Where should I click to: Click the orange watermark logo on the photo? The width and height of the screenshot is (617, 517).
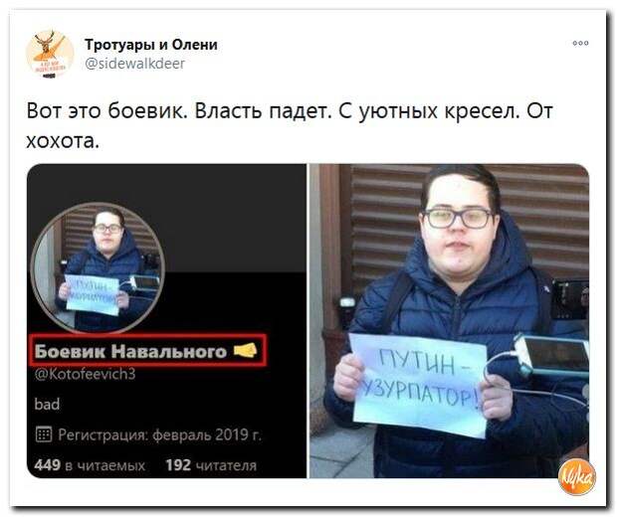(577, 476)
